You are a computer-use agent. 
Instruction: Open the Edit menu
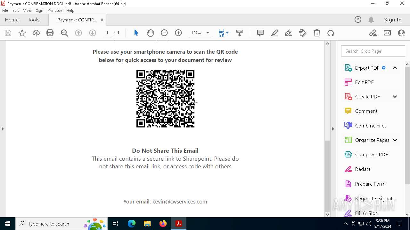(16, 11)
